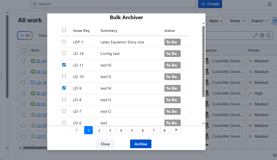Open the notification bell
277x160 pixels.
click(x=269, y=4)
